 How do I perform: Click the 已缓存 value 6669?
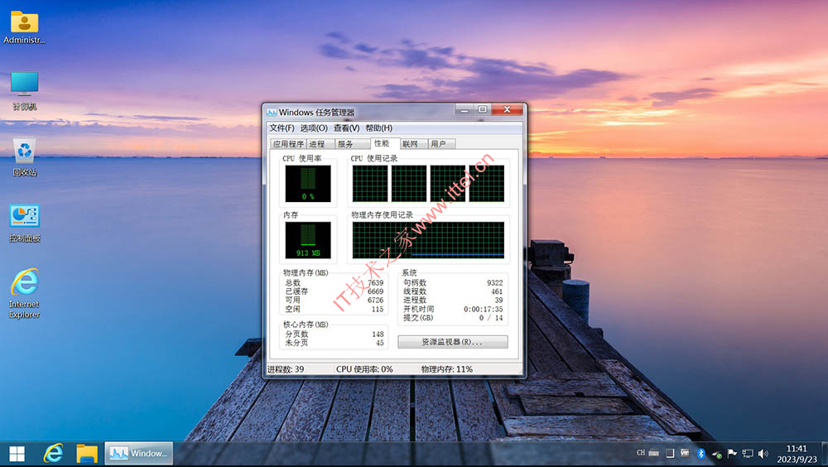point(375,291)
